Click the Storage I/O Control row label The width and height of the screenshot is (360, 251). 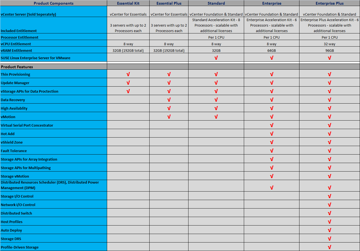(17, 196)
